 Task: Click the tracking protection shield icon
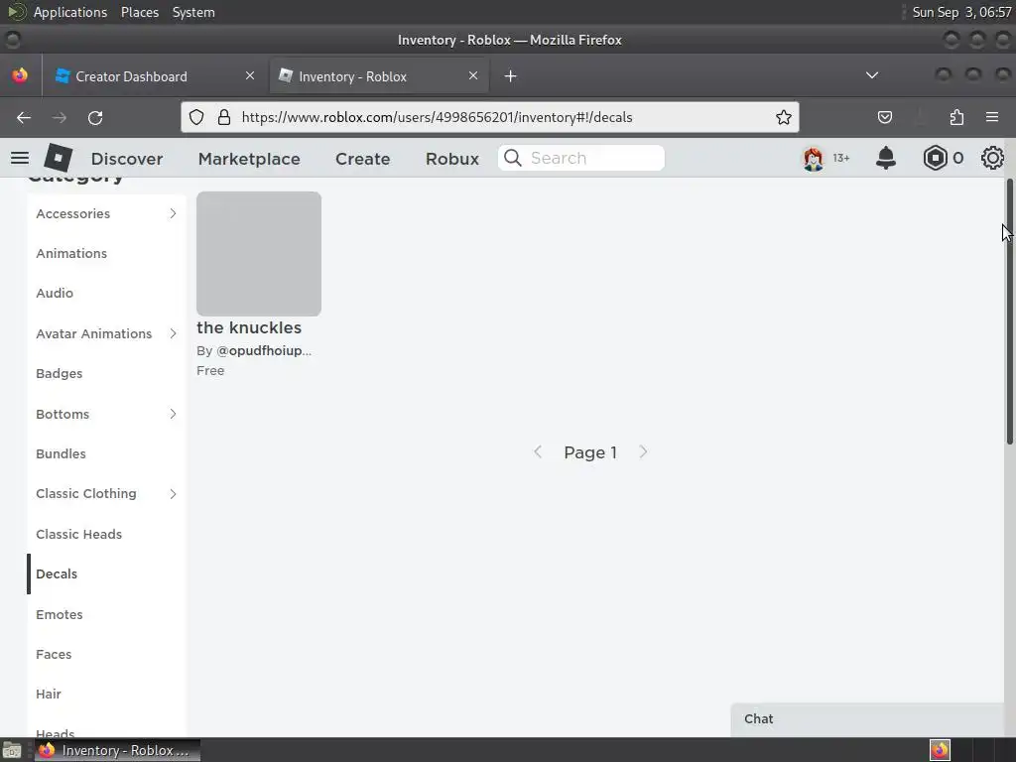pyautogui.click(x=196, y=117)
